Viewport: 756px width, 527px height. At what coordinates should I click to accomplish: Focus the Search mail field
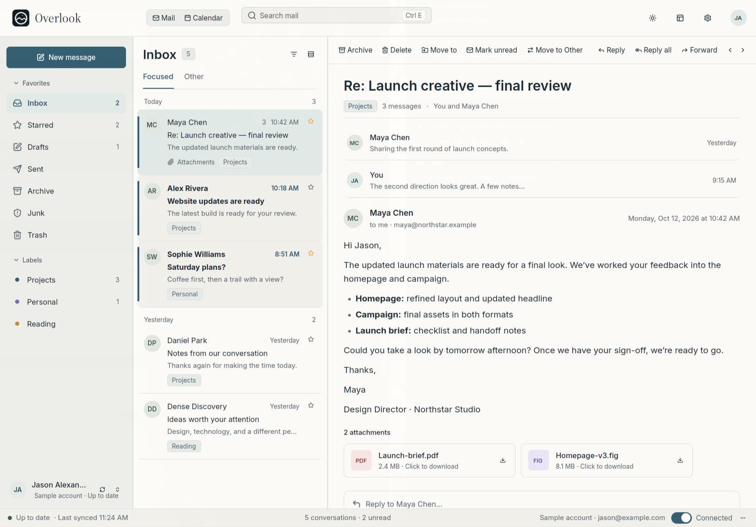point(336,16)
